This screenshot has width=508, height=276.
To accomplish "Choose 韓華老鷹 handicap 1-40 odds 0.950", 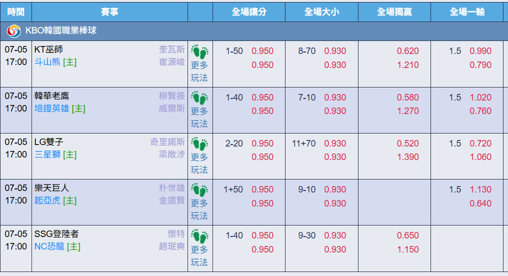I will 262,97.
